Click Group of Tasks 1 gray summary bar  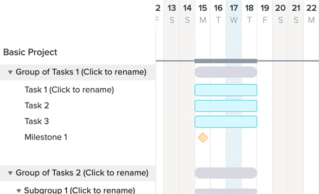coord(226,72)
